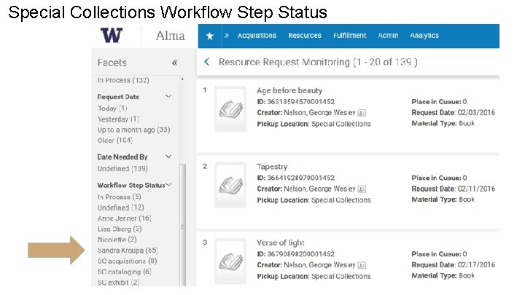Image resolution: width=525 pixels, height=295 pixels.
Task: Click Place in Queue 0 for Verse of light
Action: point(464,254)
